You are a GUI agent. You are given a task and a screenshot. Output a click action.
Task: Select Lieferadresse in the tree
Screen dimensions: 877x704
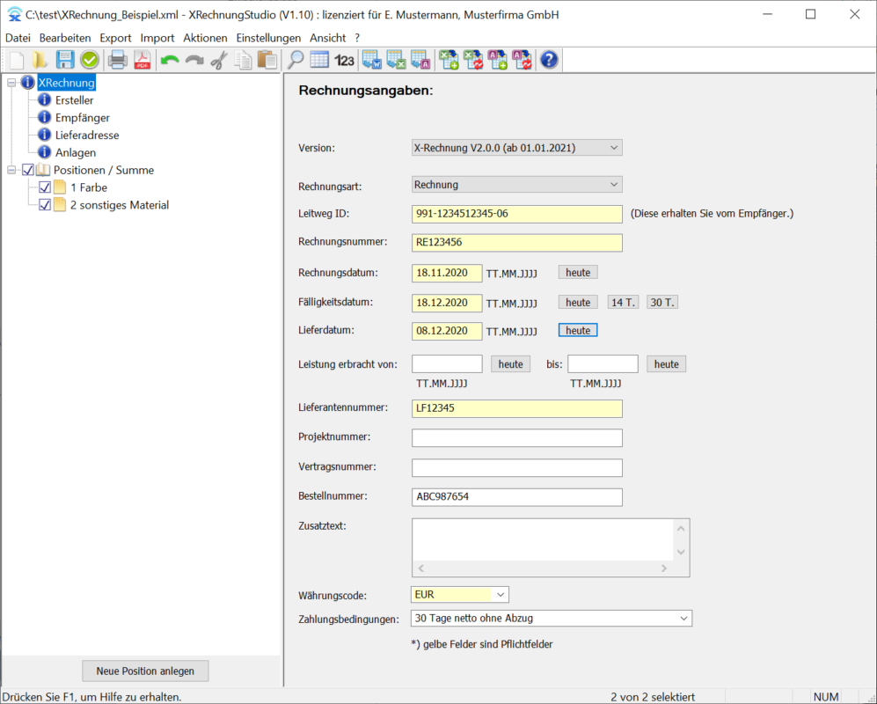(x=87, y=135)
